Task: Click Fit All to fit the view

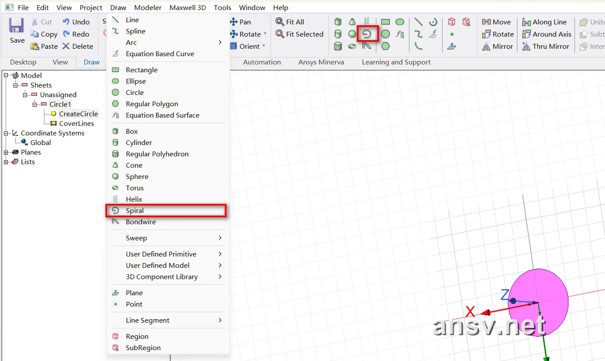Action: (x=290, y=22)
